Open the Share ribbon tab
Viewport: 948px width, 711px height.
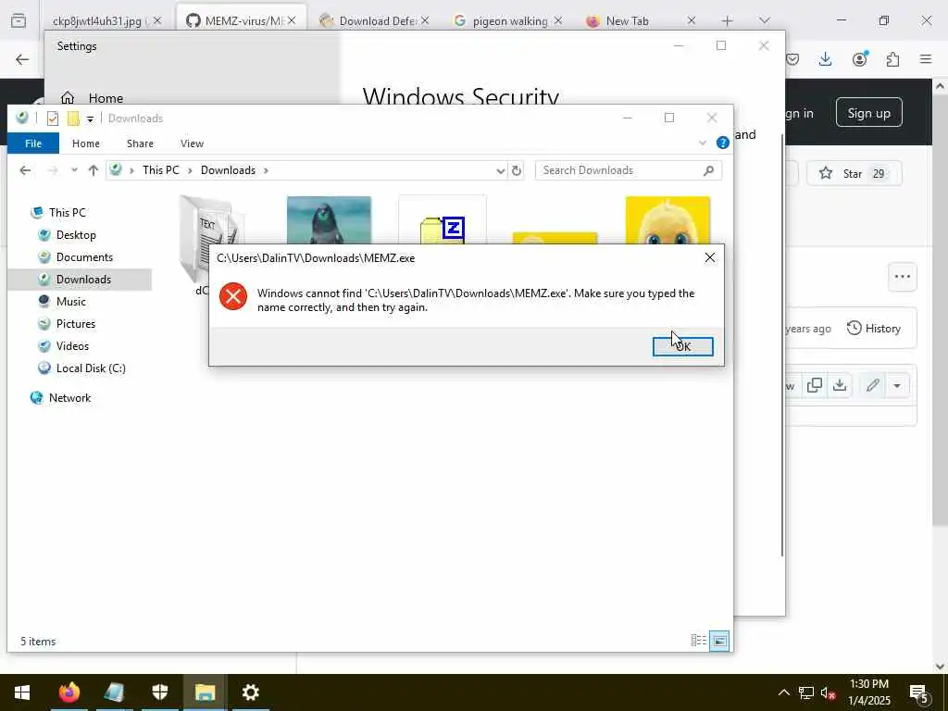click(x=140, y=143)
